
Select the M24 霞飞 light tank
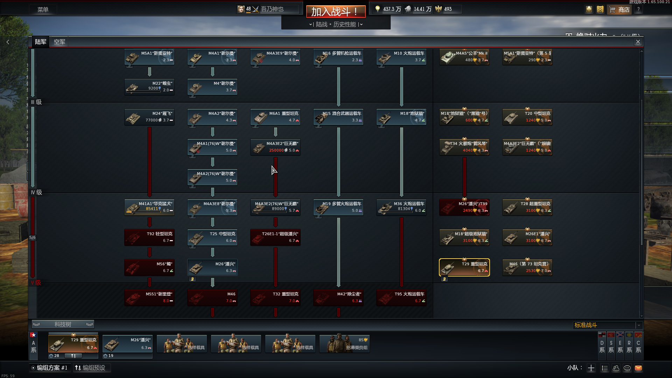[149, 117]
